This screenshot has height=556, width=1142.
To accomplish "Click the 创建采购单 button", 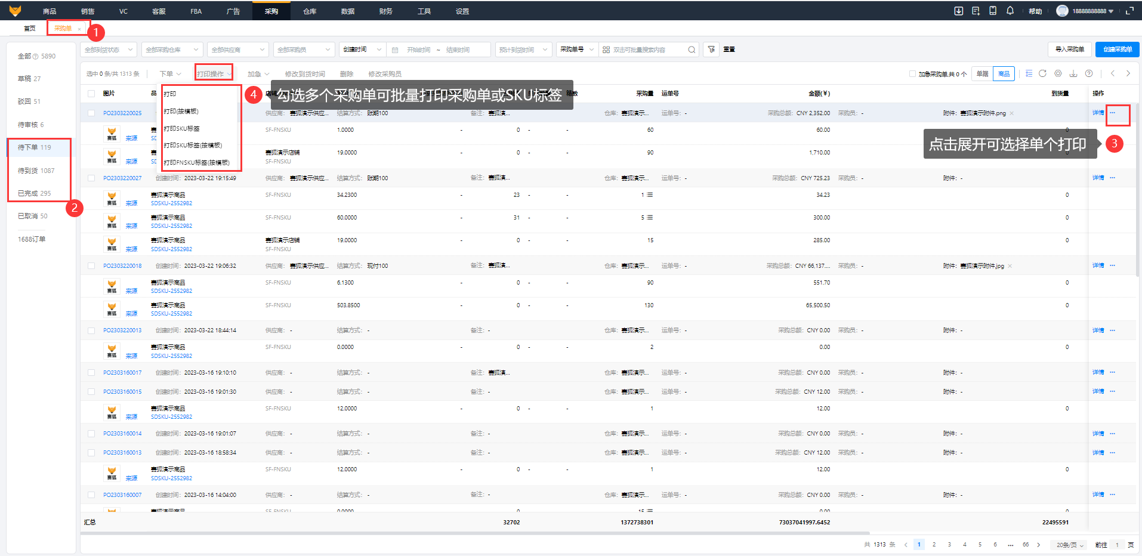I will pyautogui.click(x=1118, y=50).
